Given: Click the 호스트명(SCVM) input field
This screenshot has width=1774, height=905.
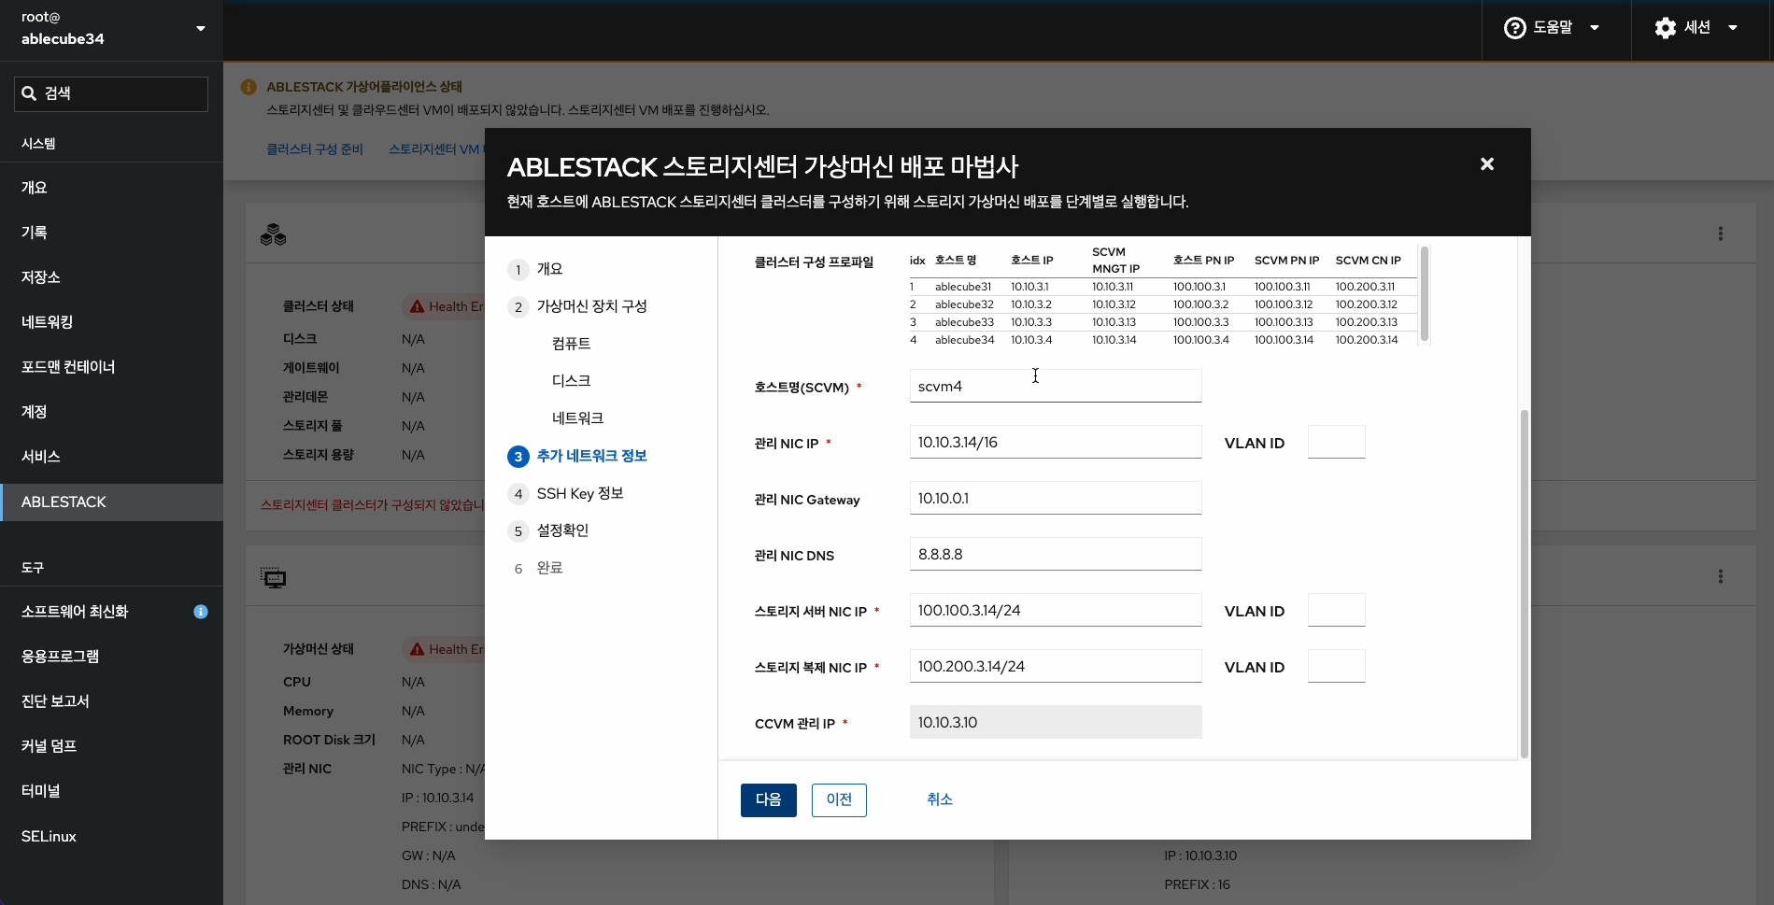Looking at the screenshot, I should (1054, 385).
